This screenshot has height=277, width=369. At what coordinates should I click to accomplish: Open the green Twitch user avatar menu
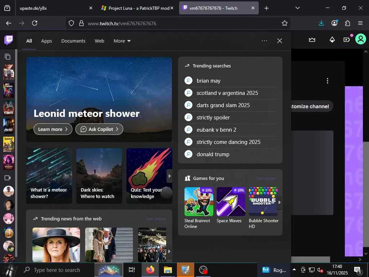click(360, 39)
